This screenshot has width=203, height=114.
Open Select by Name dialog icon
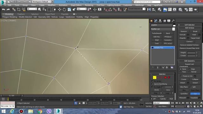click(x=44, y=9)
